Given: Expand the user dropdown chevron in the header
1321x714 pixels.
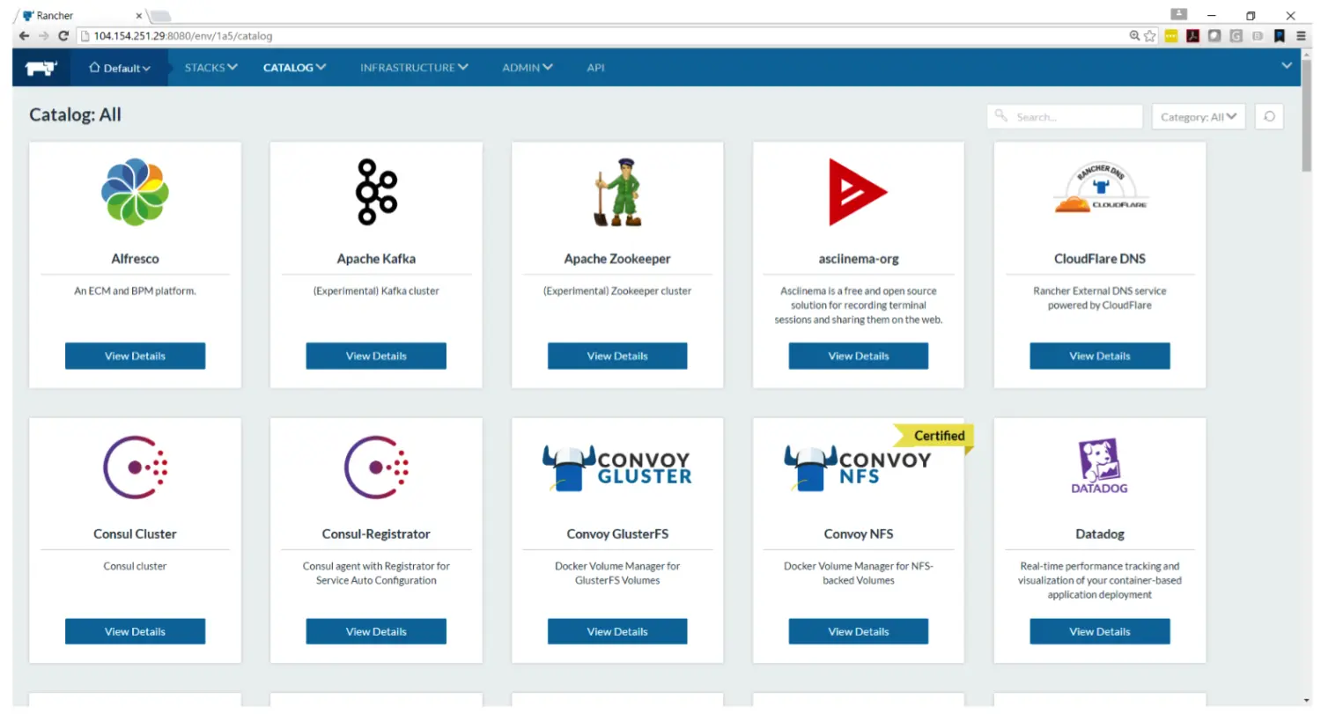Looking at the screenshot, I should pos(1287,65).
